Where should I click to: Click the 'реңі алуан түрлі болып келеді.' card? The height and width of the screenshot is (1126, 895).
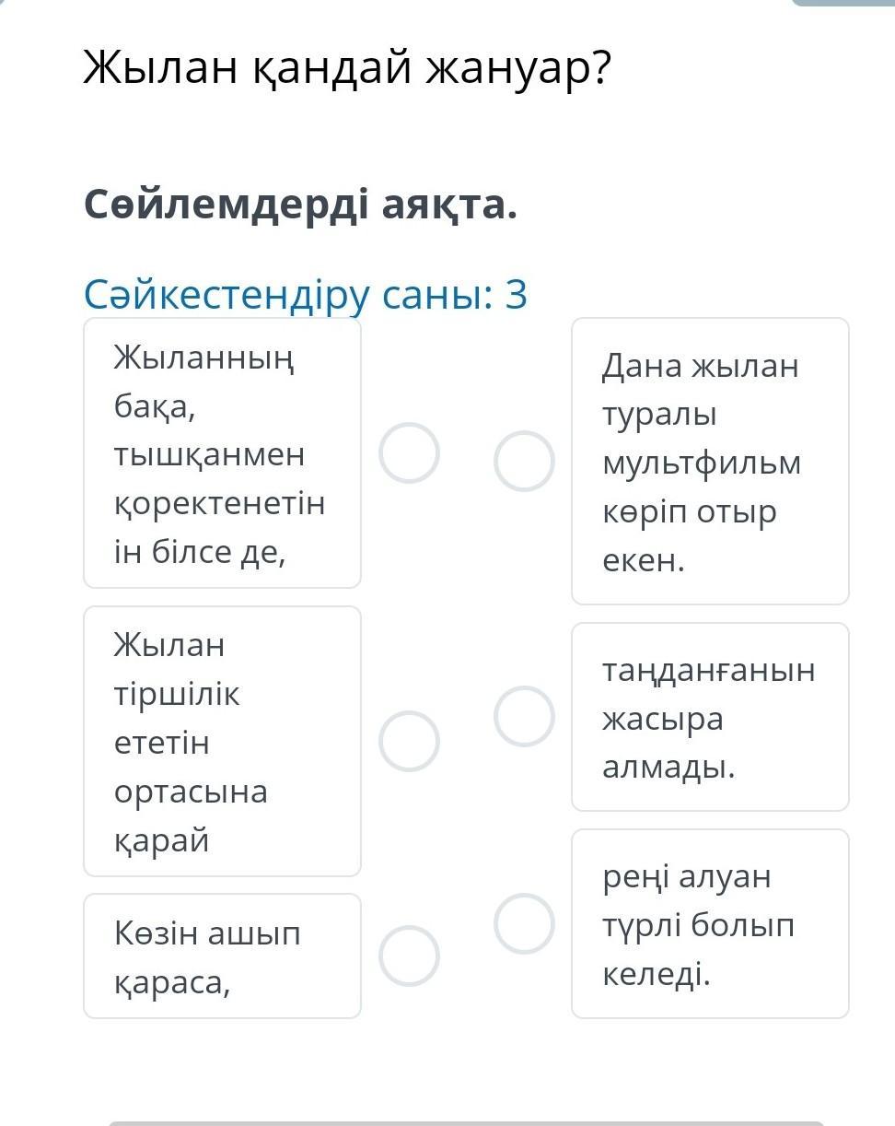click(710, 923)
